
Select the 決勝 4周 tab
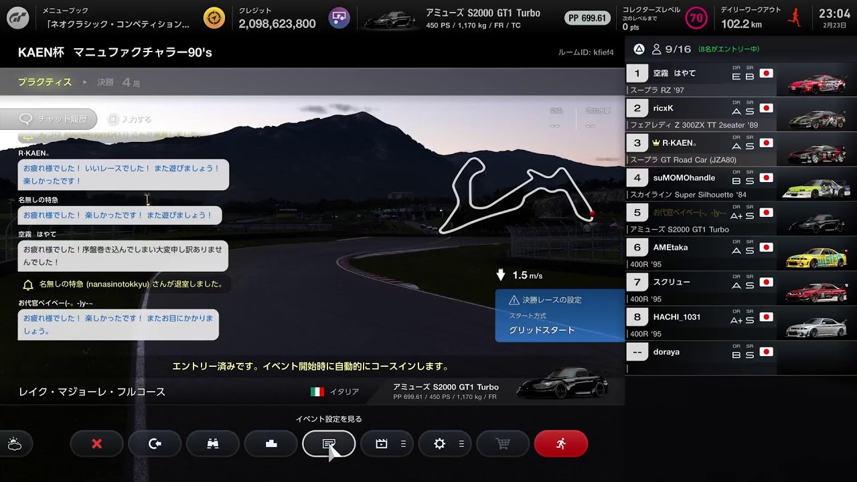119,82
